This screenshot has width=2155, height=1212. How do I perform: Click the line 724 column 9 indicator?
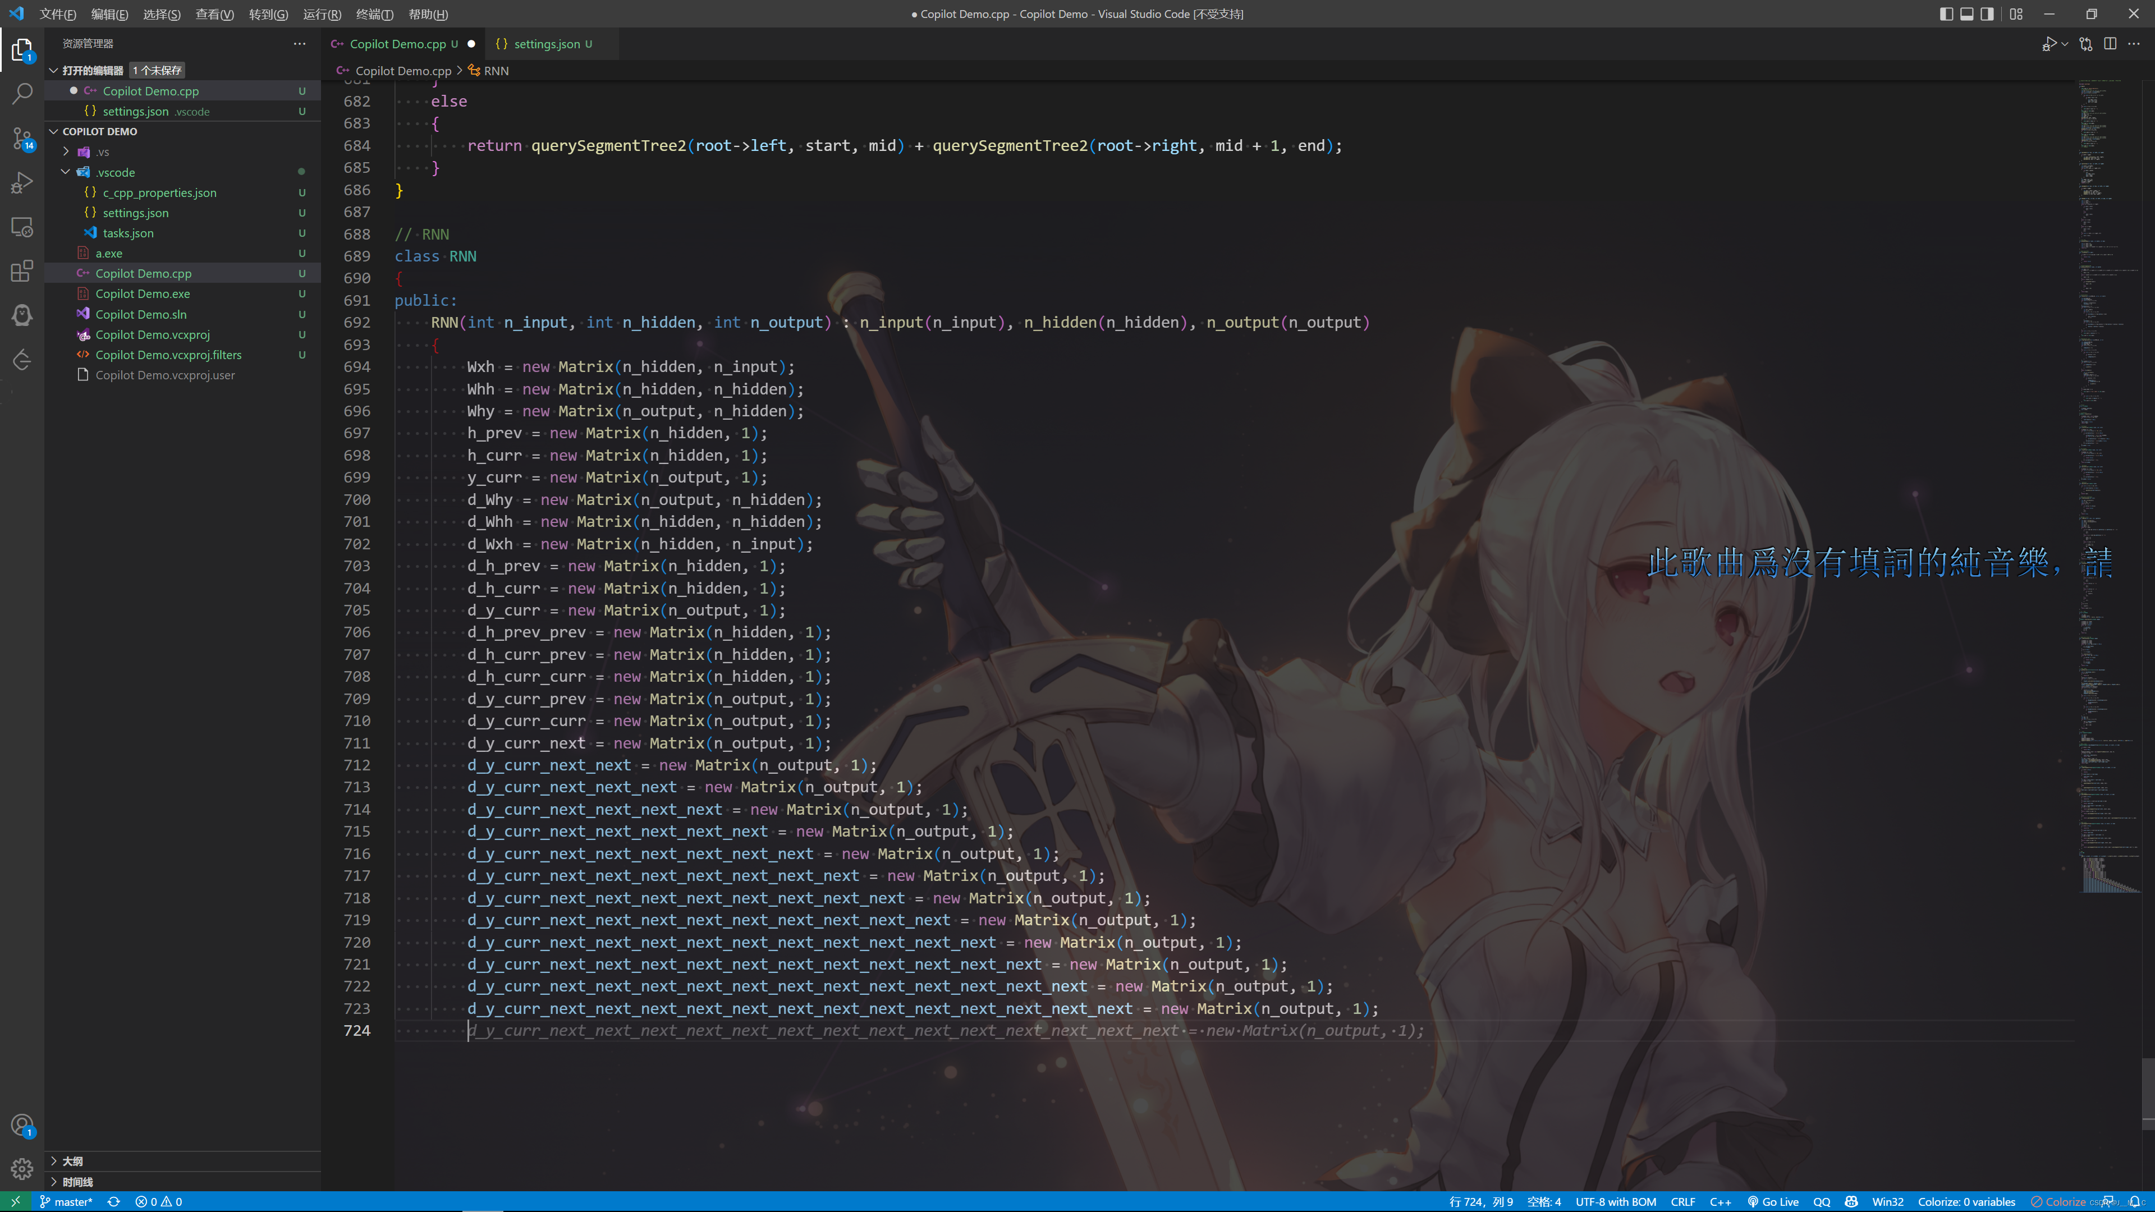click(x=1481, y=1201)
